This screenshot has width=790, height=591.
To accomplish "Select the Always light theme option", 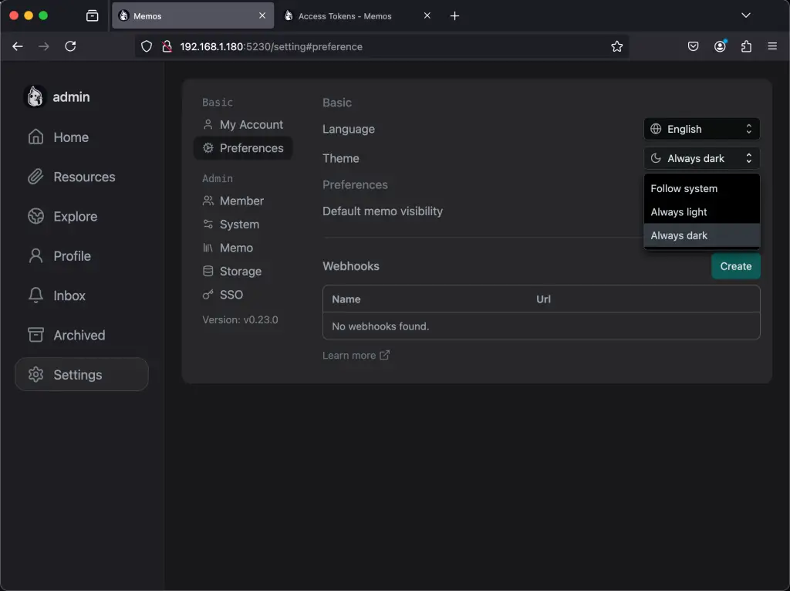I will point(679,211).
